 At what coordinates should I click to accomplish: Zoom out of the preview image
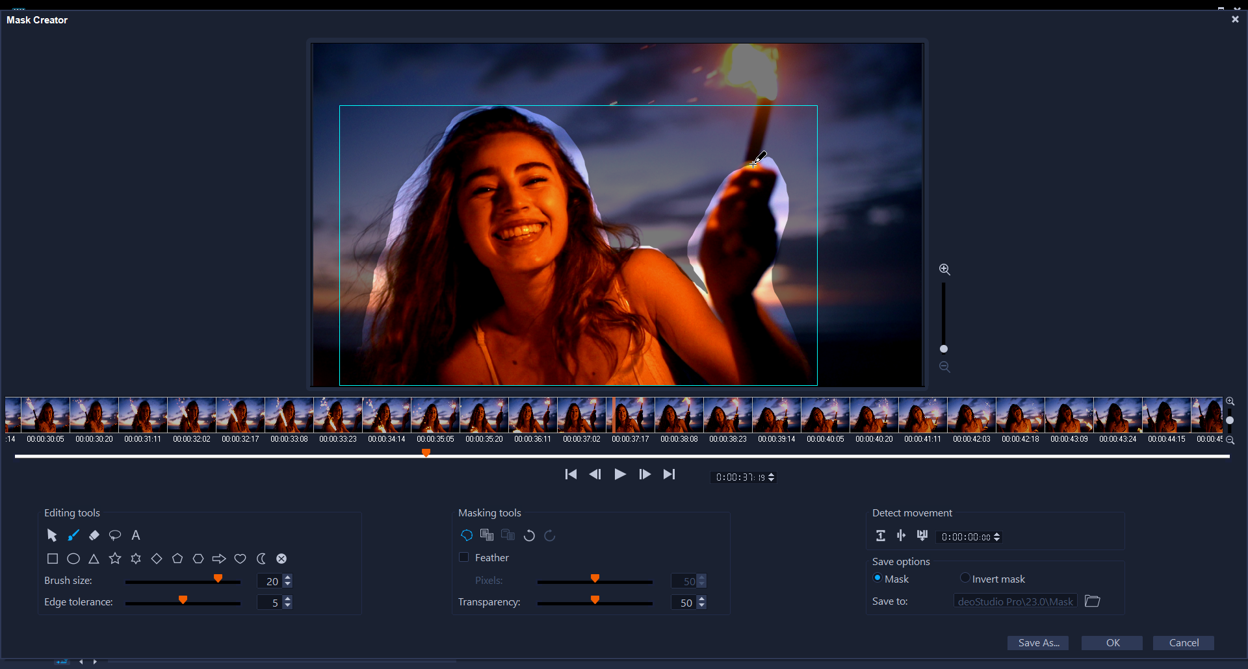coord(944,367)
